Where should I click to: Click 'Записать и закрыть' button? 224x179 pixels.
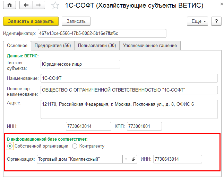click(x=31, y=21)
